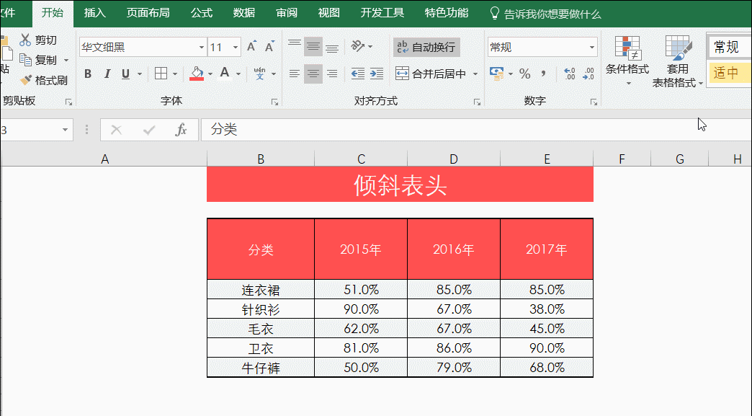Open the font size dropdown

(236, 46)
